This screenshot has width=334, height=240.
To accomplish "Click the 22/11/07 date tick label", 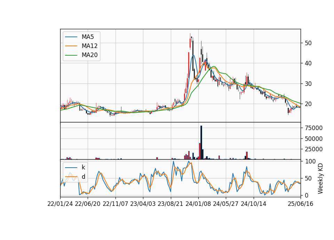I will 116,204.
